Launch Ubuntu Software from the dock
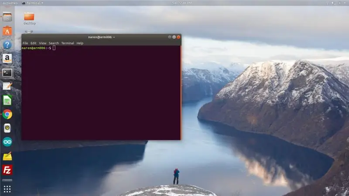This screenshot has width=349, height=196. [x=7, y=31]
